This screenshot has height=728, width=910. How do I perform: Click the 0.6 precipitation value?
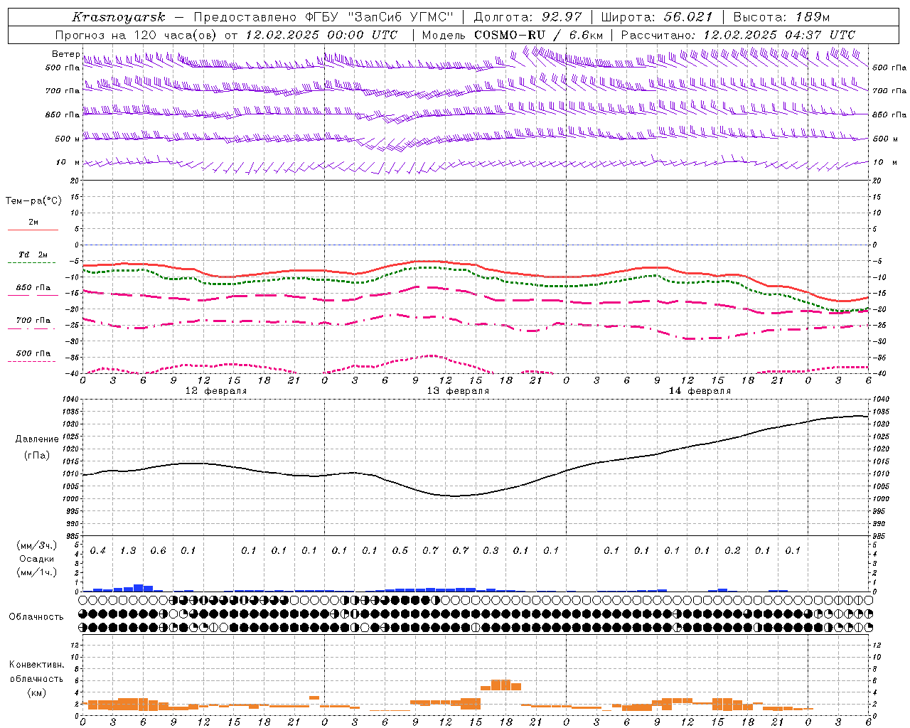coord(158,551)
